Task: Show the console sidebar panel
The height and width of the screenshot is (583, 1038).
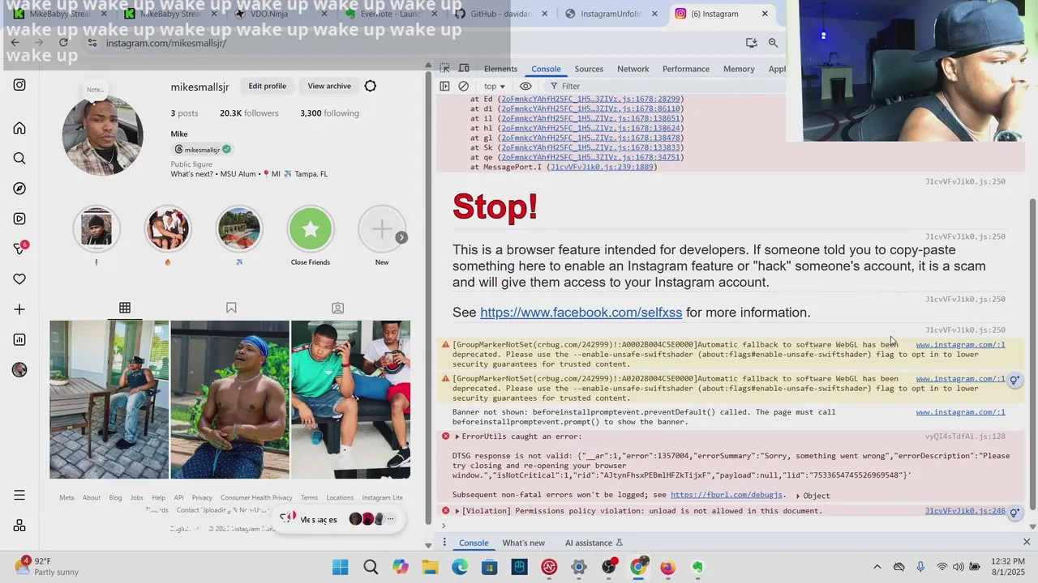Action: point(444,86)
